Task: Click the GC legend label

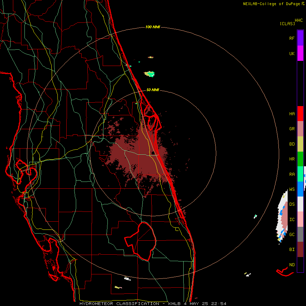Action: click(292, 235)
